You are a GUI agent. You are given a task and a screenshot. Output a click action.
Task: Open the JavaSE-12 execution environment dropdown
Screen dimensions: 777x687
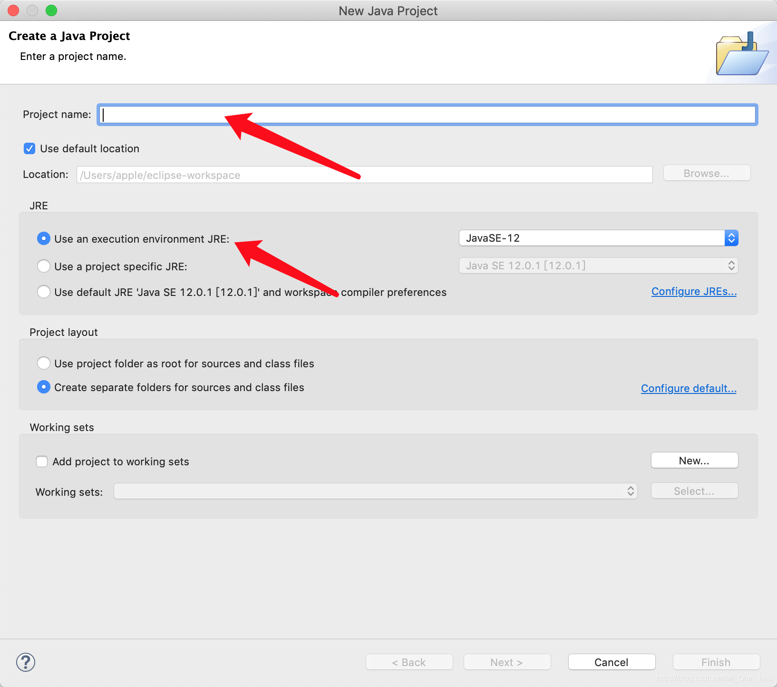point(598,238)
